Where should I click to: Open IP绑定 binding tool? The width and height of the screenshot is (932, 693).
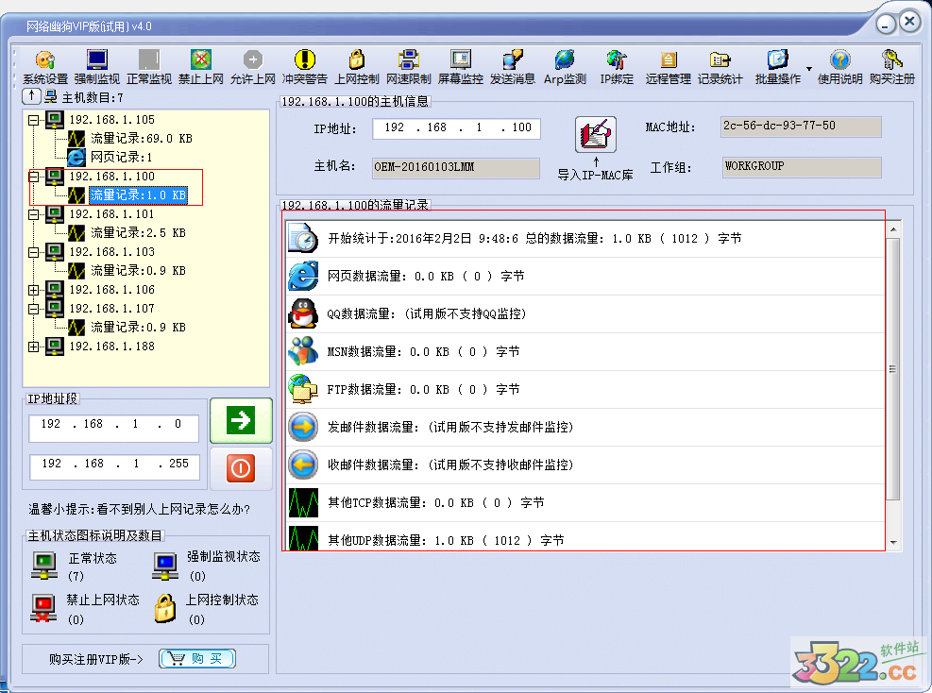click(617, 67)
